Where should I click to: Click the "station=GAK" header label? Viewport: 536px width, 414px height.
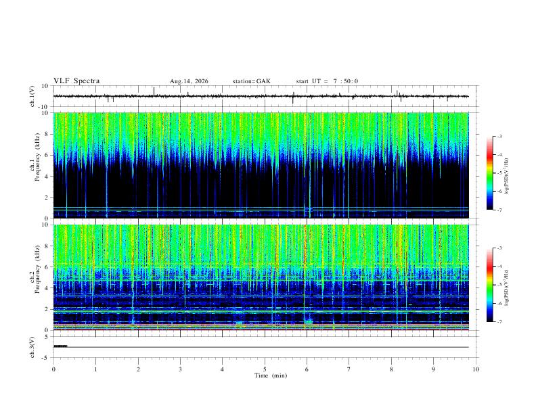(251, 81)
